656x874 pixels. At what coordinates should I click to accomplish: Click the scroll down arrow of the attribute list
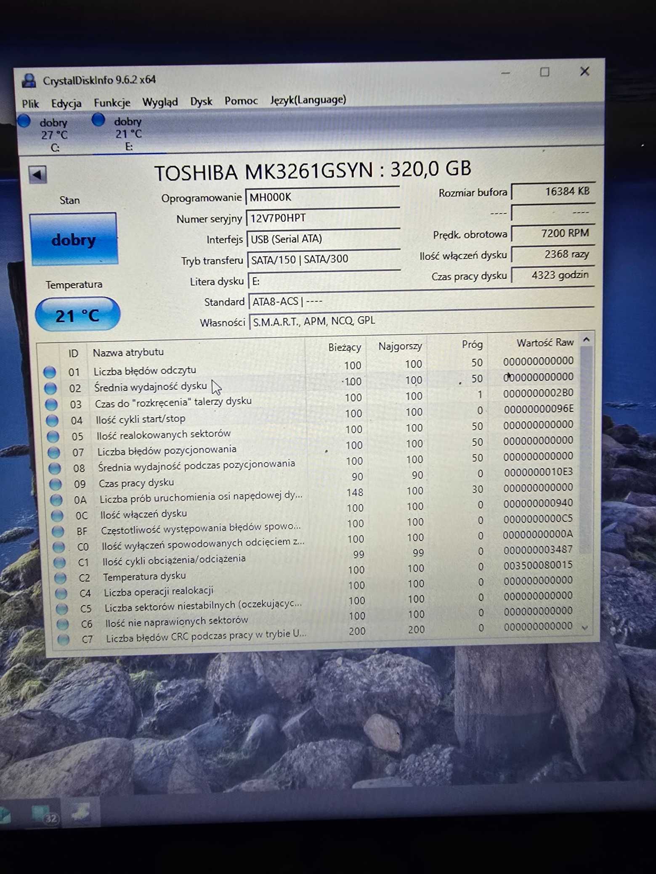tap(584, 628)
